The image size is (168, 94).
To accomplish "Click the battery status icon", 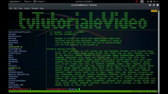I will (154, 2).
